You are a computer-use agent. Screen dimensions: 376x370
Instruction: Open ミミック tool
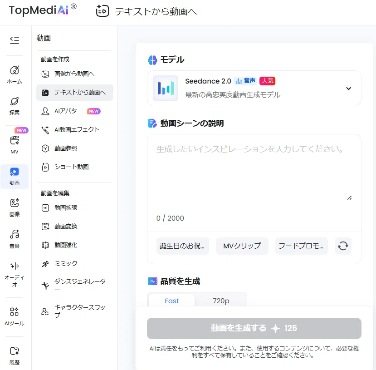point(74,264)
